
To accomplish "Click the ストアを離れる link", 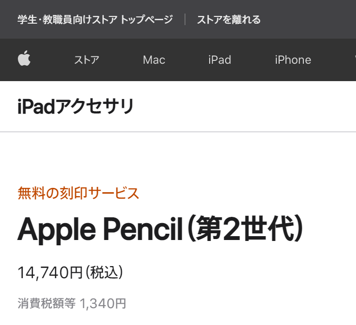I will 228,20.
